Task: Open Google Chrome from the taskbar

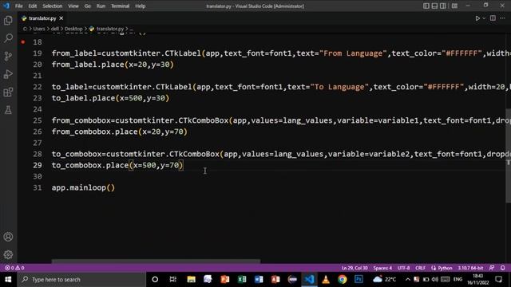Action: [343, 279]
